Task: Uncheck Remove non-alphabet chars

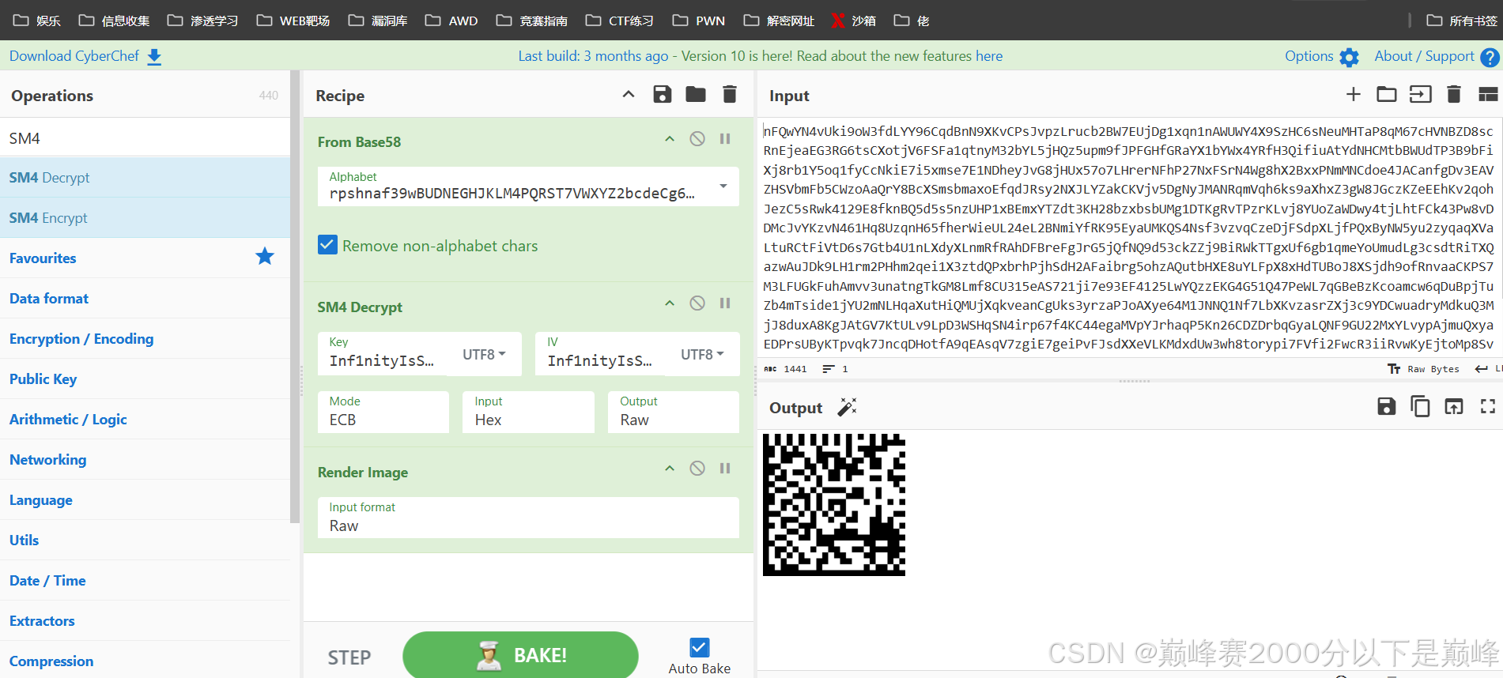Action: click(327, 245)
